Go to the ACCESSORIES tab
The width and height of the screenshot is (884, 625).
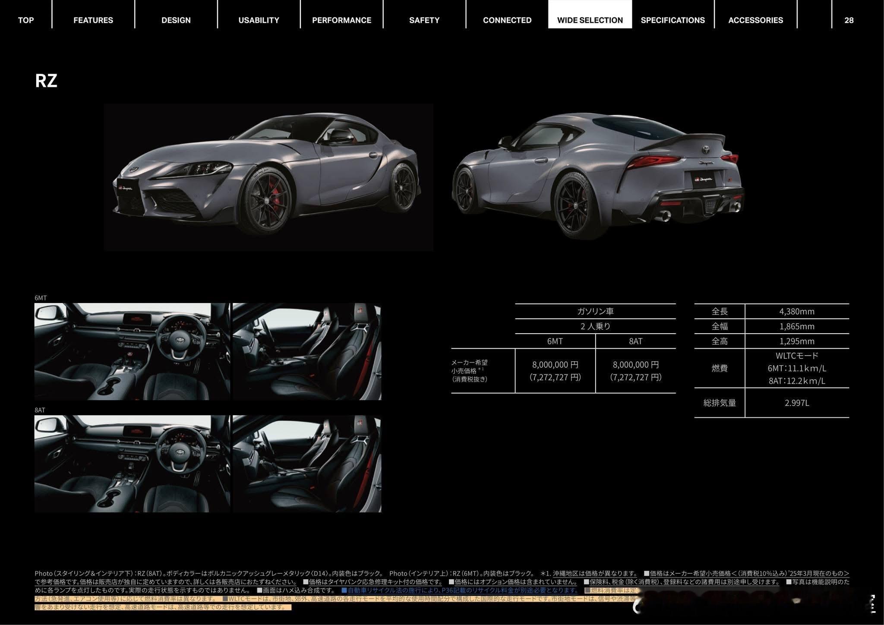tap(756, 20)
